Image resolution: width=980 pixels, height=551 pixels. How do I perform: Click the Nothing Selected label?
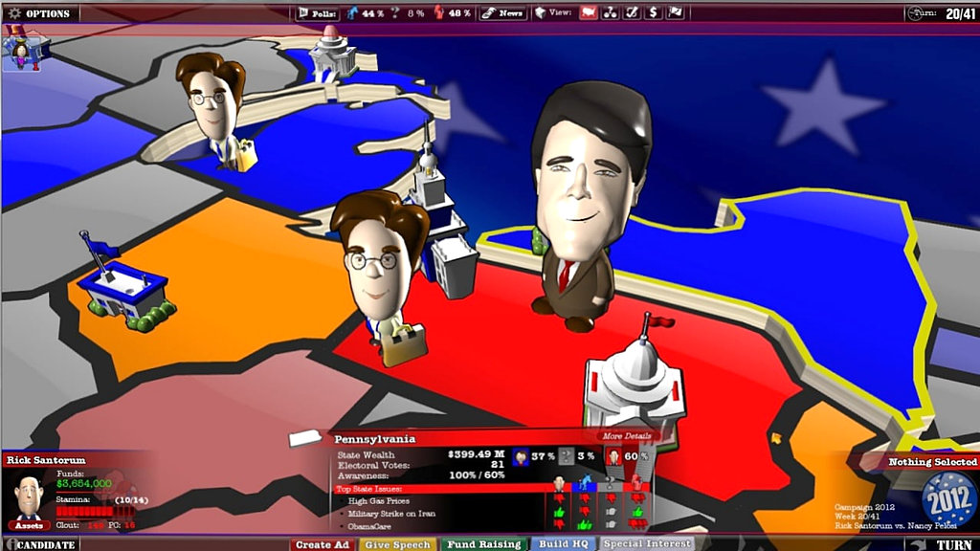click(932, 462)
